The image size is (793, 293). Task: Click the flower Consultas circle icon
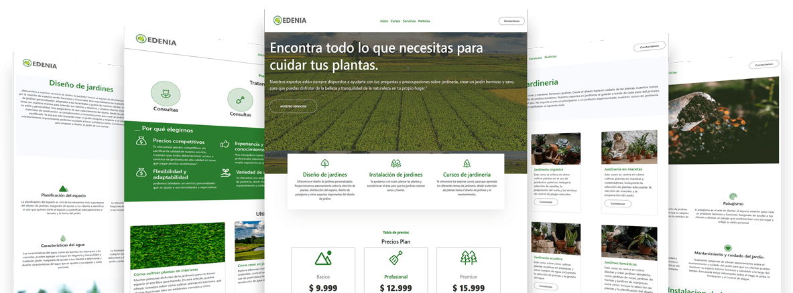coord(166,94)
